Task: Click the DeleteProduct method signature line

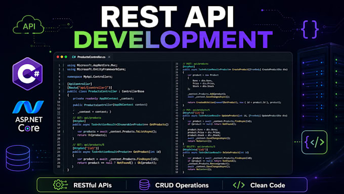Action: click(216, 152)
